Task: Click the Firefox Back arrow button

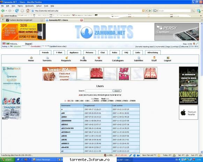Action: coord(3,11)
